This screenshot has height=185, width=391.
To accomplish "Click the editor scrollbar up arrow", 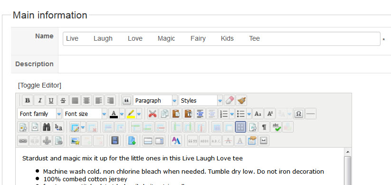I will pos(348,152).
